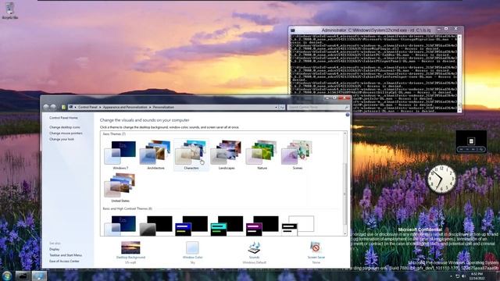The width and height of the screenshot is (500, 281).
Task: Click the Media Center desktop gadget
Action: click(471, 142)
